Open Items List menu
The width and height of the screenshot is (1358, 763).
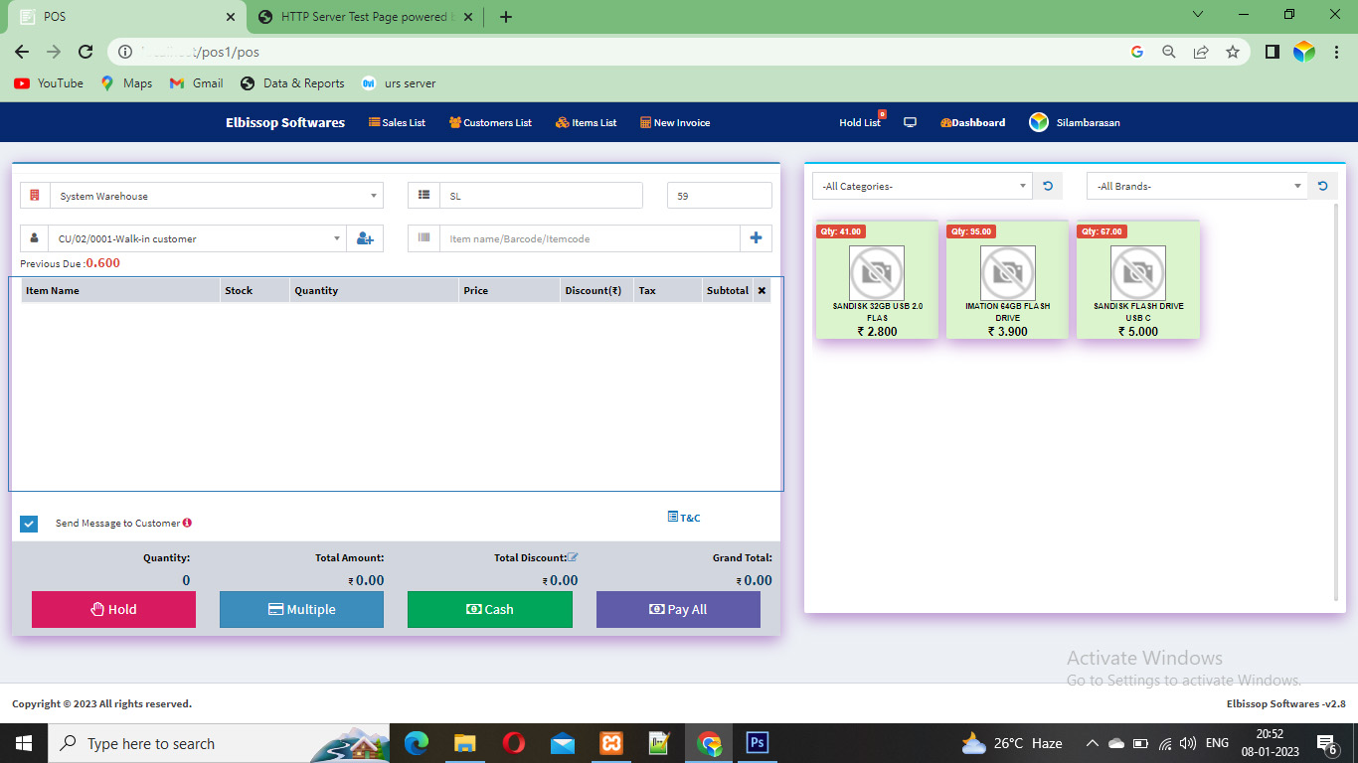(x=586, y=122)
